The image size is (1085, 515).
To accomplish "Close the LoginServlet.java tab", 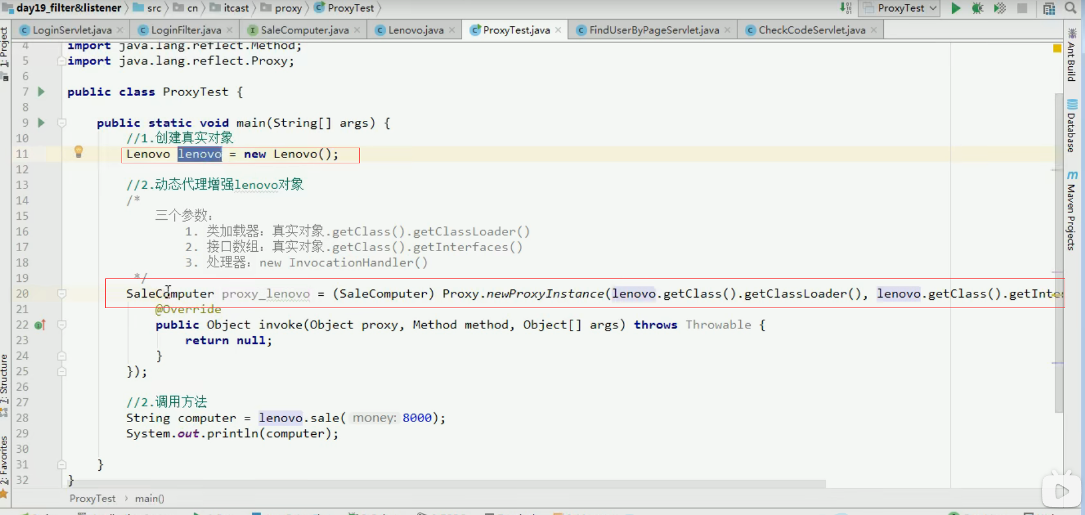I will click(x=120, y=30).
